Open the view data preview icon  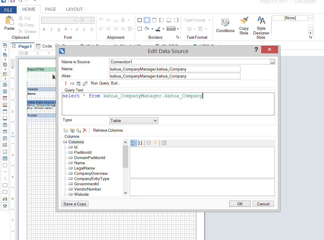(x=79, y=83)
